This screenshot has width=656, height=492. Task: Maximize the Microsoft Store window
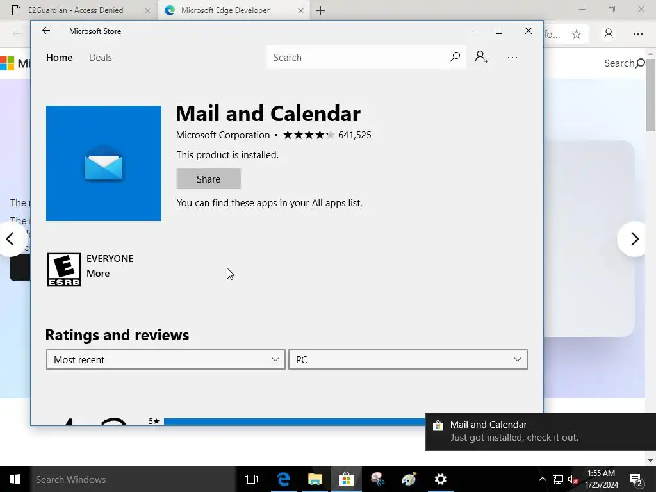(x=498, y=31)
